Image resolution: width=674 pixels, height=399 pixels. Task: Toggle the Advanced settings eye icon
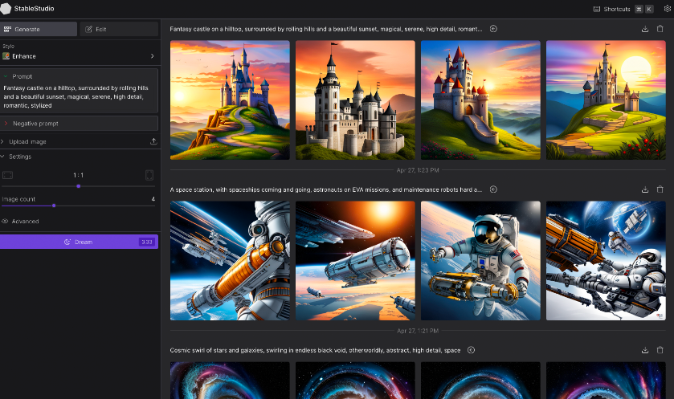(6, 221)
